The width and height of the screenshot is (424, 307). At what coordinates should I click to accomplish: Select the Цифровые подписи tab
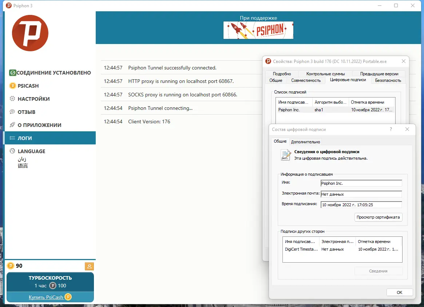[x=348, y=80]
